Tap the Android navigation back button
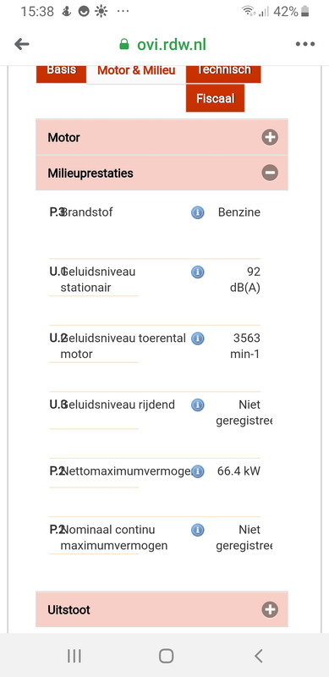Screen dimensions: 329x677 pyautogui.click(x=258, y=656)
